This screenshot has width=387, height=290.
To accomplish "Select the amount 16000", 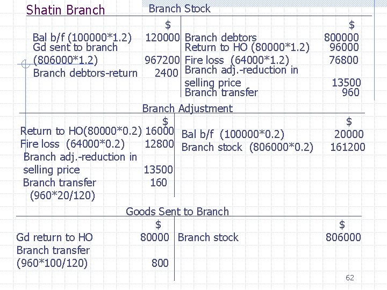I will (x=160, y=130).
